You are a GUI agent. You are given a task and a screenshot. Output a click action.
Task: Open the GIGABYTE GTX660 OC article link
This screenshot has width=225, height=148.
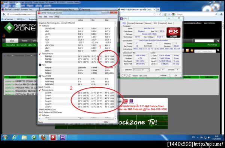[x=26, y=81]
